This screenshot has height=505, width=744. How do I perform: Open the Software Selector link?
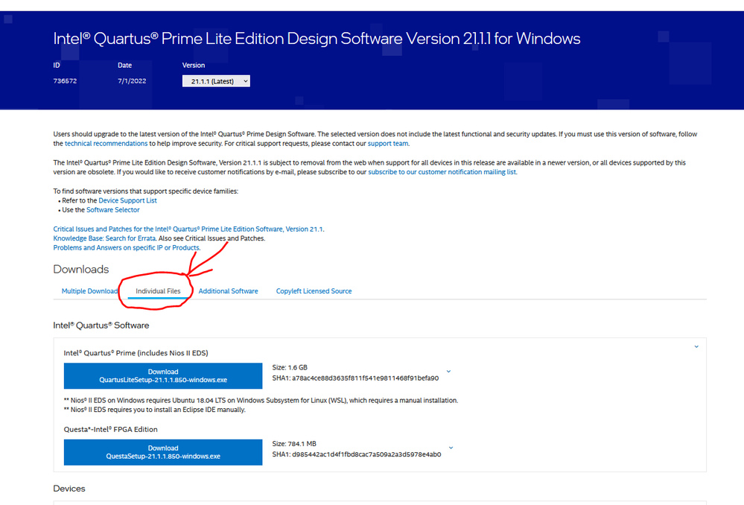coord(113,210)
